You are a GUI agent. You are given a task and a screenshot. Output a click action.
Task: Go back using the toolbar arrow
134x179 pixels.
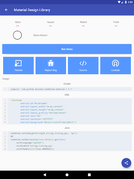coord(6,10)
